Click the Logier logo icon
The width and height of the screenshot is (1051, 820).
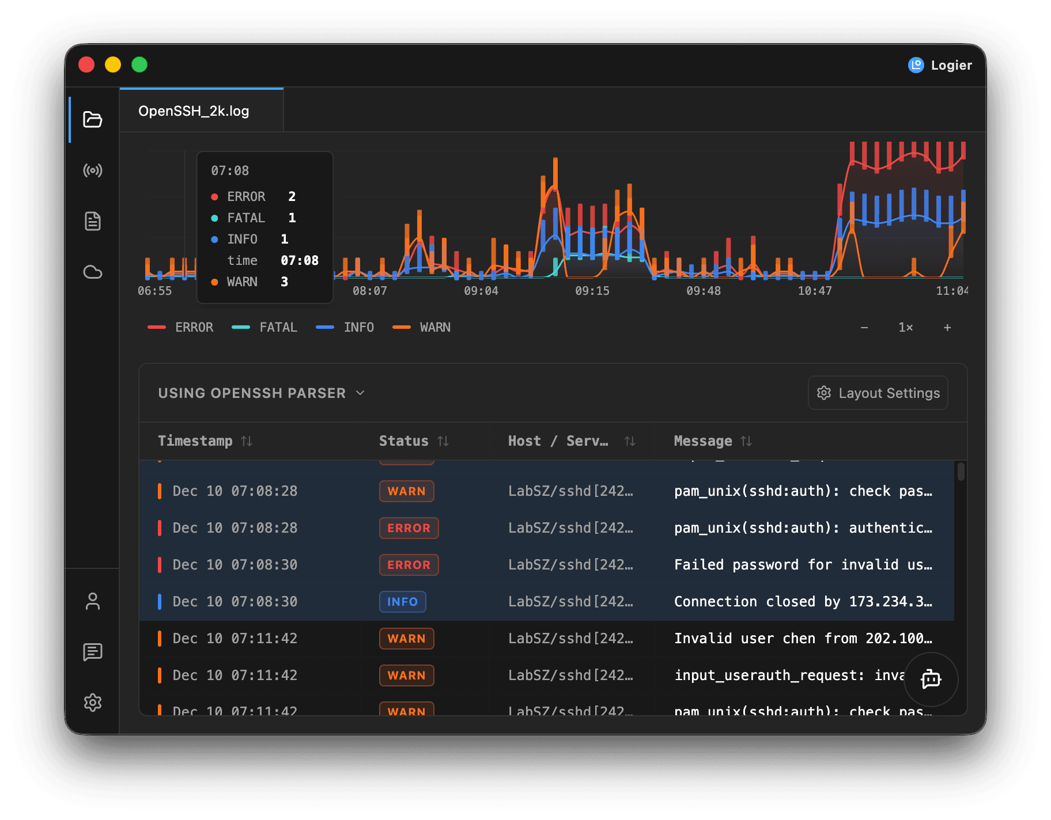(x=916, y=65)
